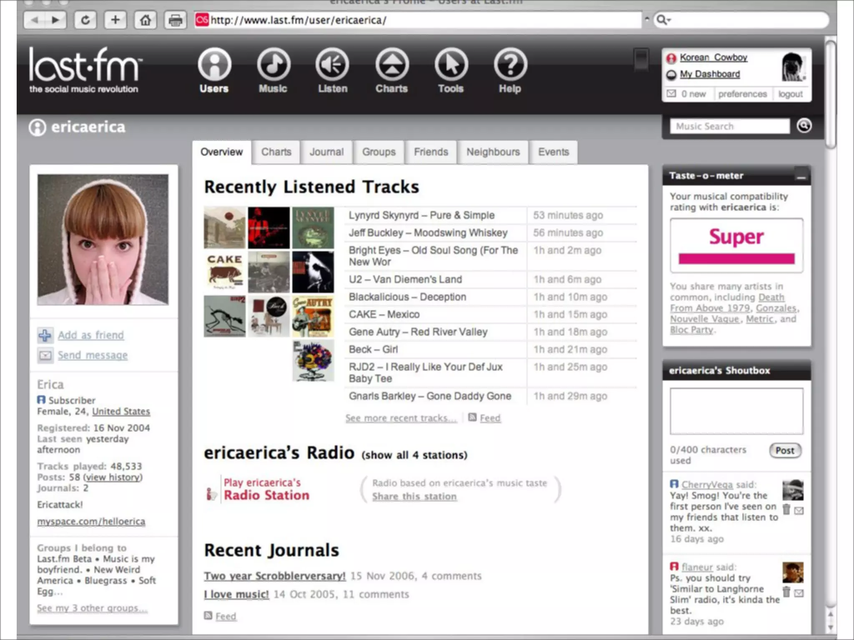Click the Korean_Cowboy profile avatar
The height and width of the screenshot is (640, 854).
(794, 67)
